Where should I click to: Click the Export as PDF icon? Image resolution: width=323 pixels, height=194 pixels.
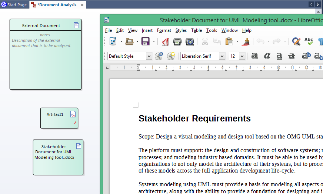(165, 41)
